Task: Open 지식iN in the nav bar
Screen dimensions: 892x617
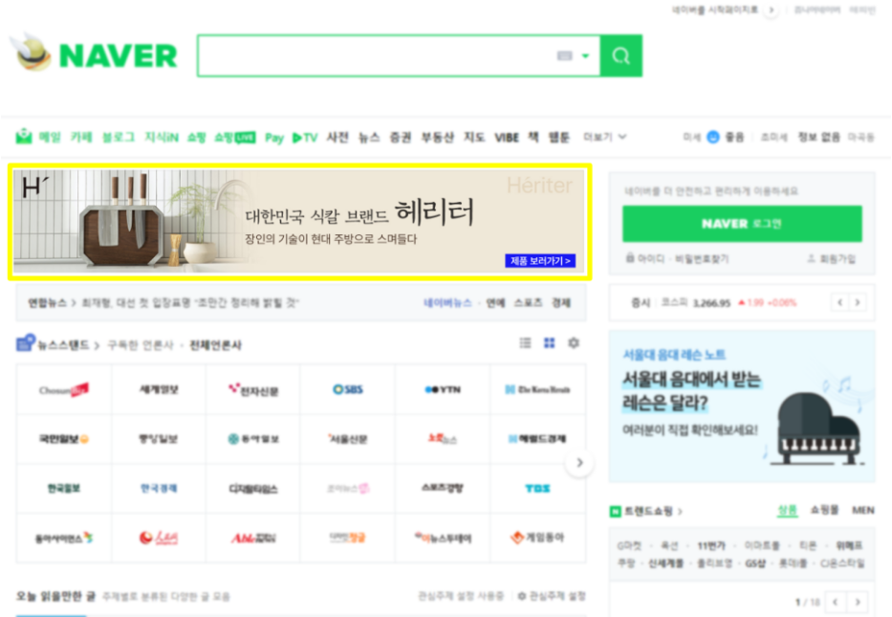Action: (x=161, y=137)
